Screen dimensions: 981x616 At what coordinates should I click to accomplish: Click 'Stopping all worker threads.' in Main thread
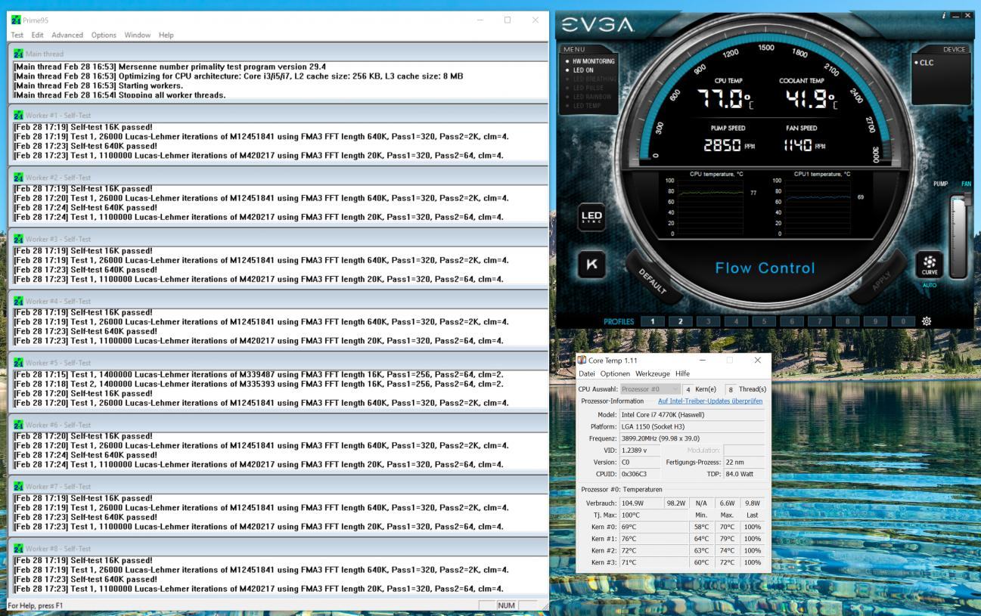[x=172, y=95]
